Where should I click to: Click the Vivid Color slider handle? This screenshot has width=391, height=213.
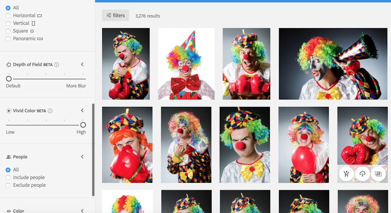(83, 125)
